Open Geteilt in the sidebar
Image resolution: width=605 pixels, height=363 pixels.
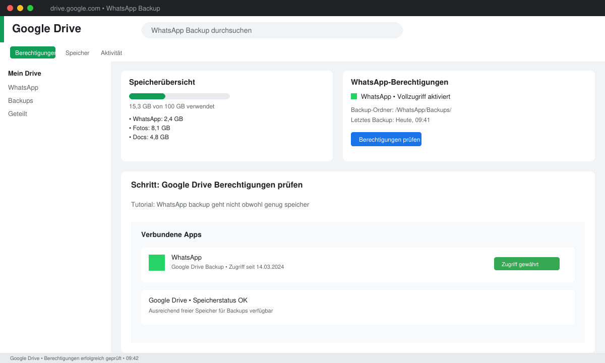click(x=18, y=114)
